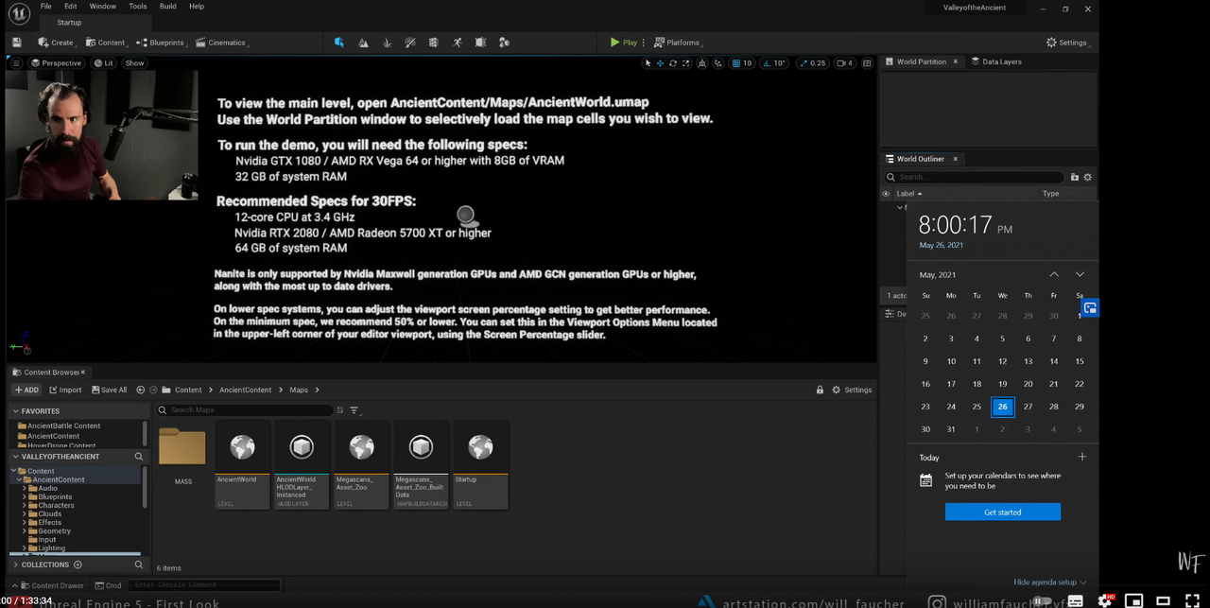The image size is (1210, 608).
Task: Go back in Content Browser history
Action: click(141, 390)
